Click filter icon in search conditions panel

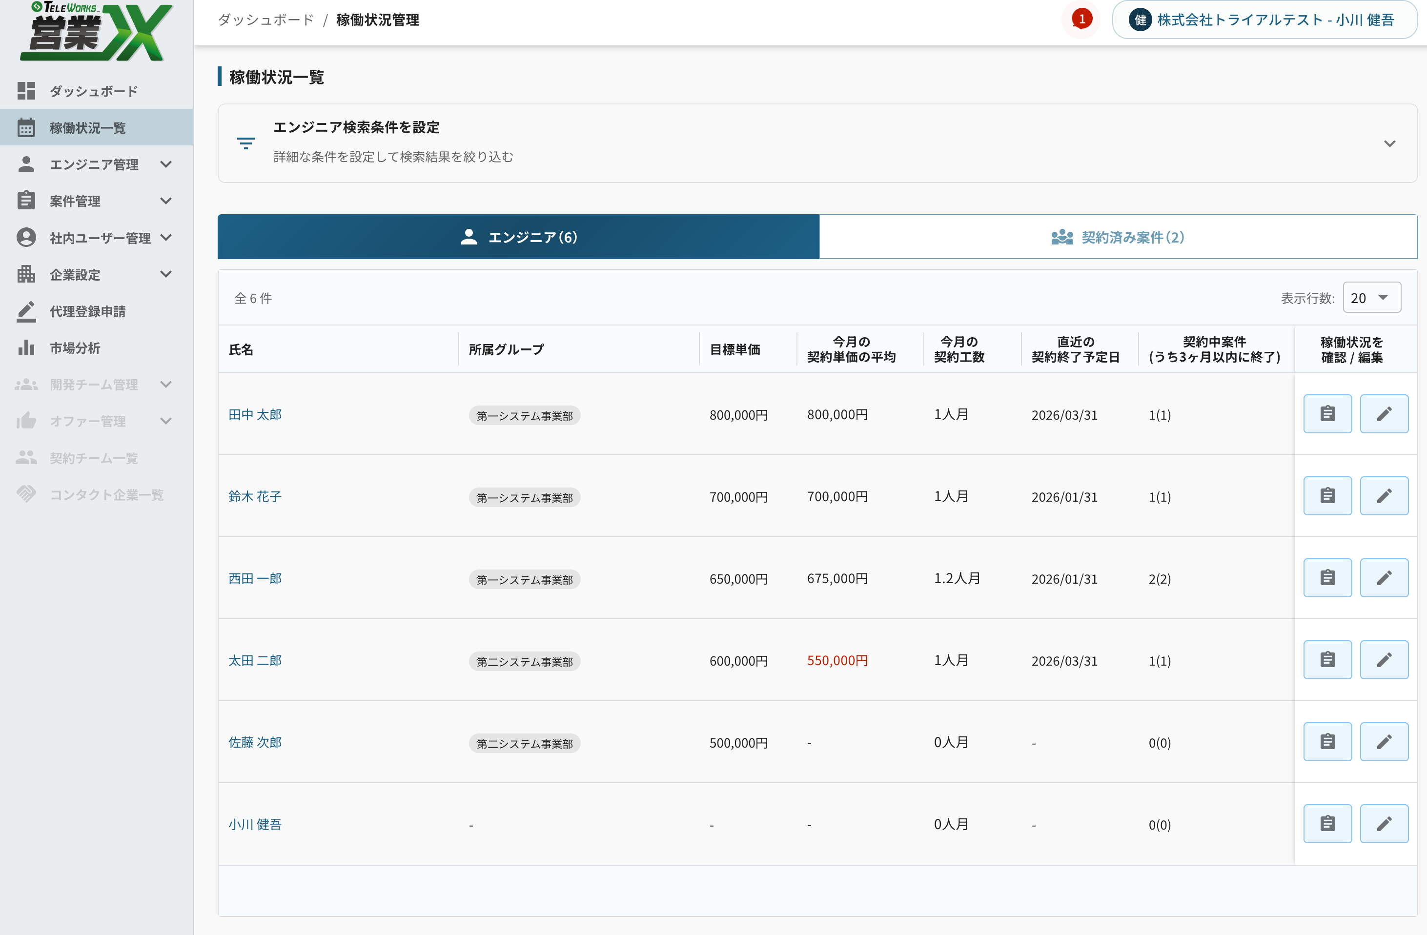pyautogui.click(x=246, y=143)
